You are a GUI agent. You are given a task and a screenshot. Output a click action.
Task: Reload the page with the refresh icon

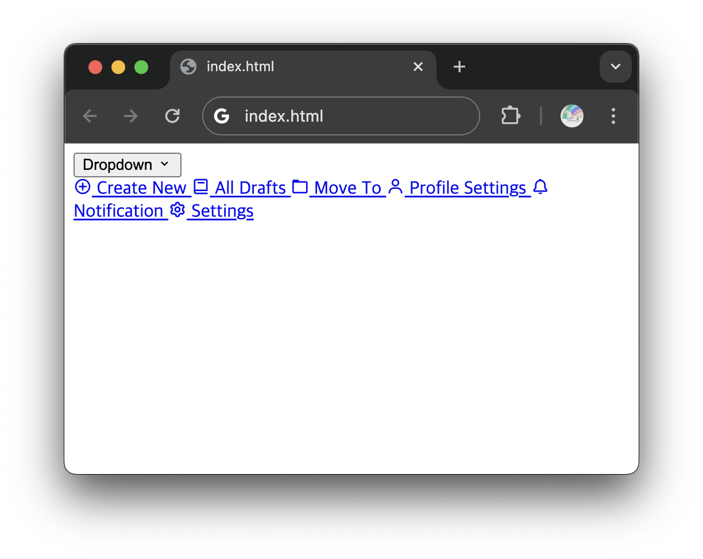172,117
